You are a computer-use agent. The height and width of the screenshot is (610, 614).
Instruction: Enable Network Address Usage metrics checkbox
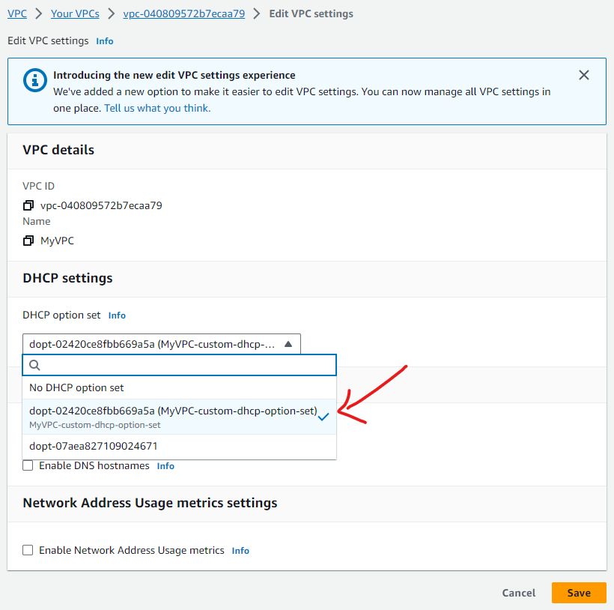(x=28, y=550)
